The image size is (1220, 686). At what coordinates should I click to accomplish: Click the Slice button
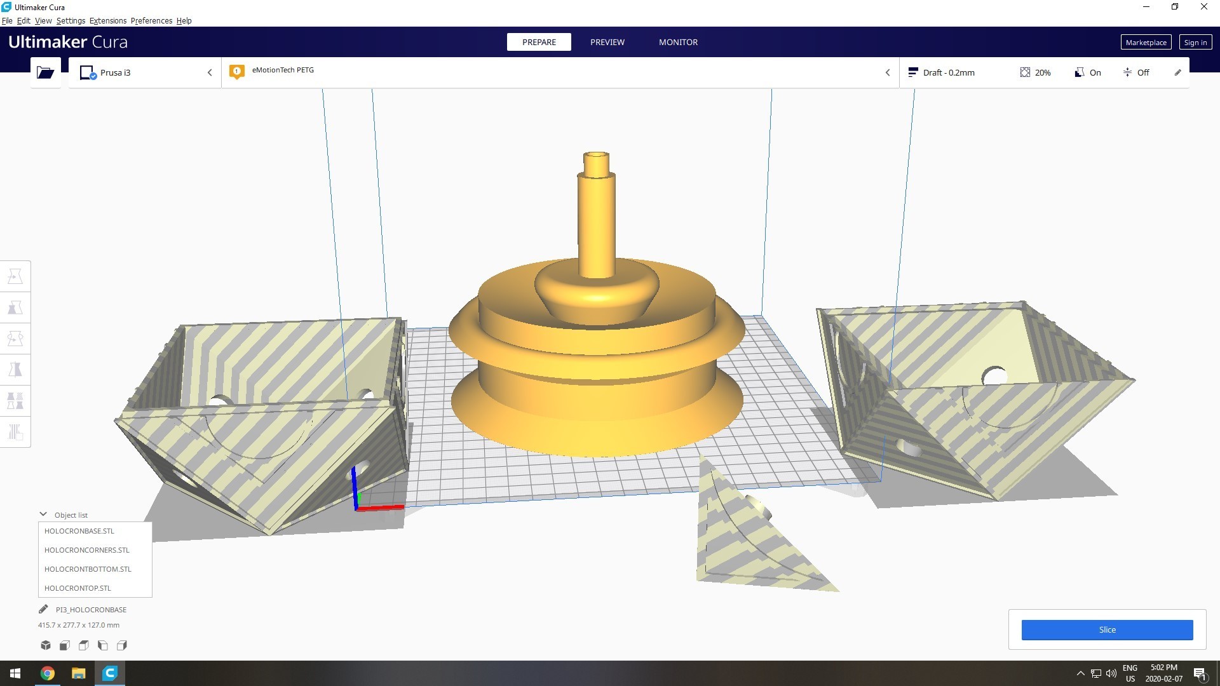pyautogui.click(x=1107, y=629)
